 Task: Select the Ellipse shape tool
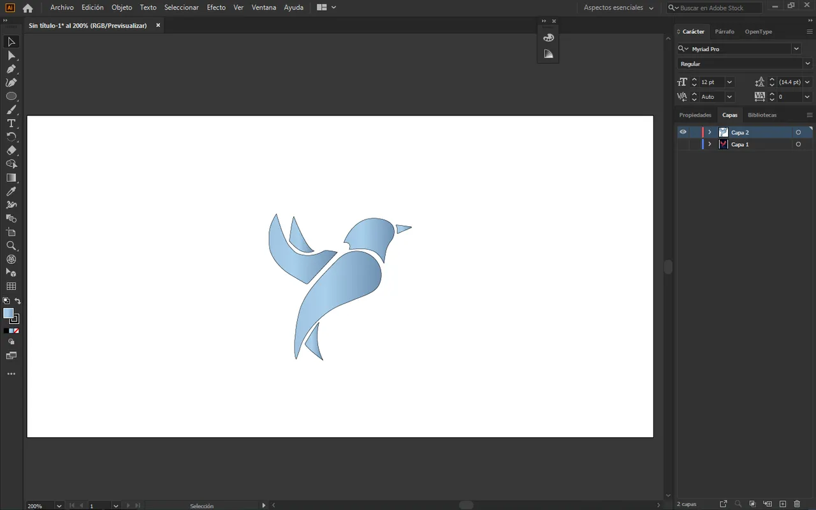(x=11, y=96)
